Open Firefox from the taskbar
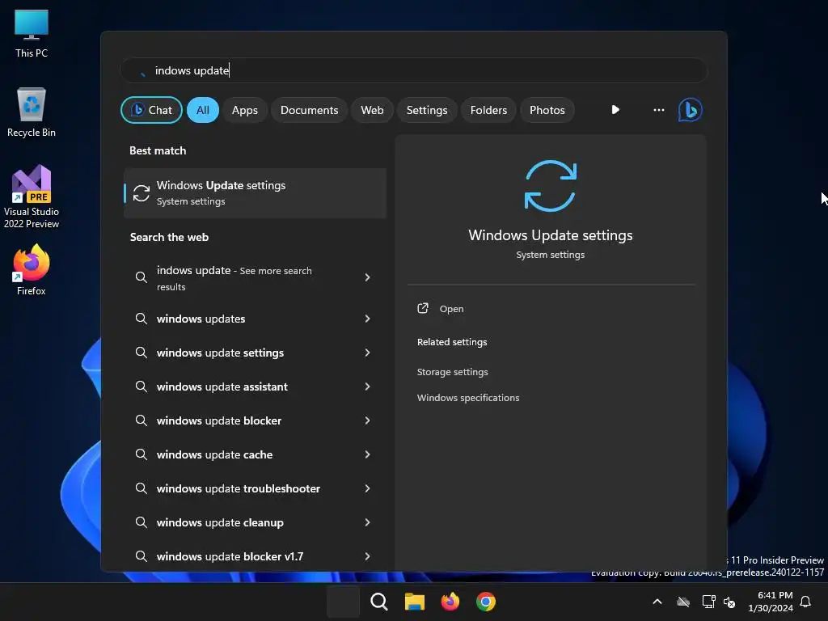The image size is (828, 621). pos(450,602)
